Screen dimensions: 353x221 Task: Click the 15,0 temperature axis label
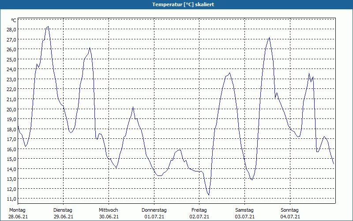(x=11, y=159)
